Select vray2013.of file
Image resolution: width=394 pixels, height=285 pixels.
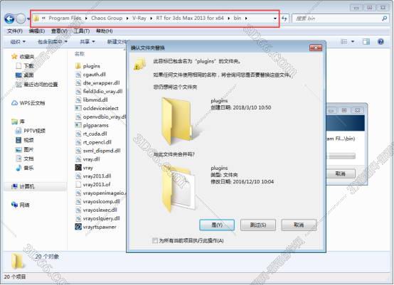click(x=92, y=185)
